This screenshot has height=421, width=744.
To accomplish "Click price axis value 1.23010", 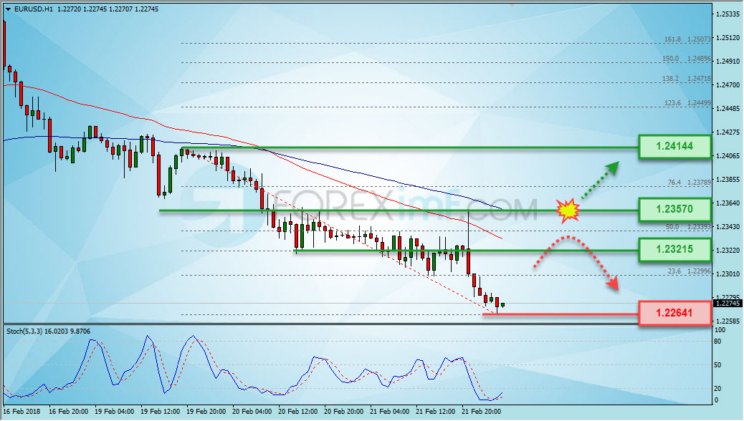I will click(728, 274).
